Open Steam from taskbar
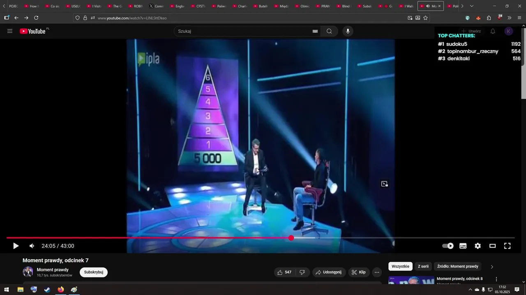Screen dimensions: 526x295 coord(47,290)
